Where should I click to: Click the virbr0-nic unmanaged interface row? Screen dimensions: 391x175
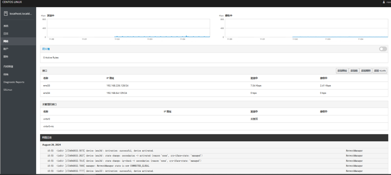pos(214,126)
